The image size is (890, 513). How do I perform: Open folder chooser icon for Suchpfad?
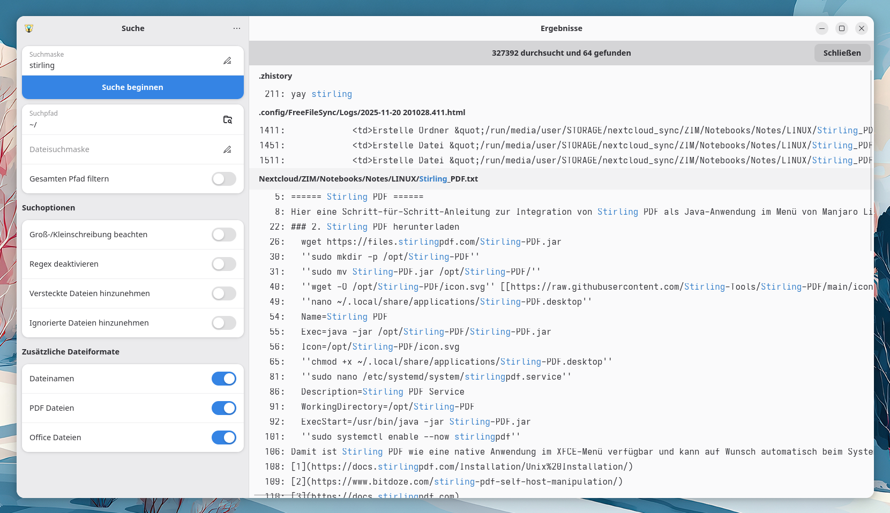[x=227, y=119]
